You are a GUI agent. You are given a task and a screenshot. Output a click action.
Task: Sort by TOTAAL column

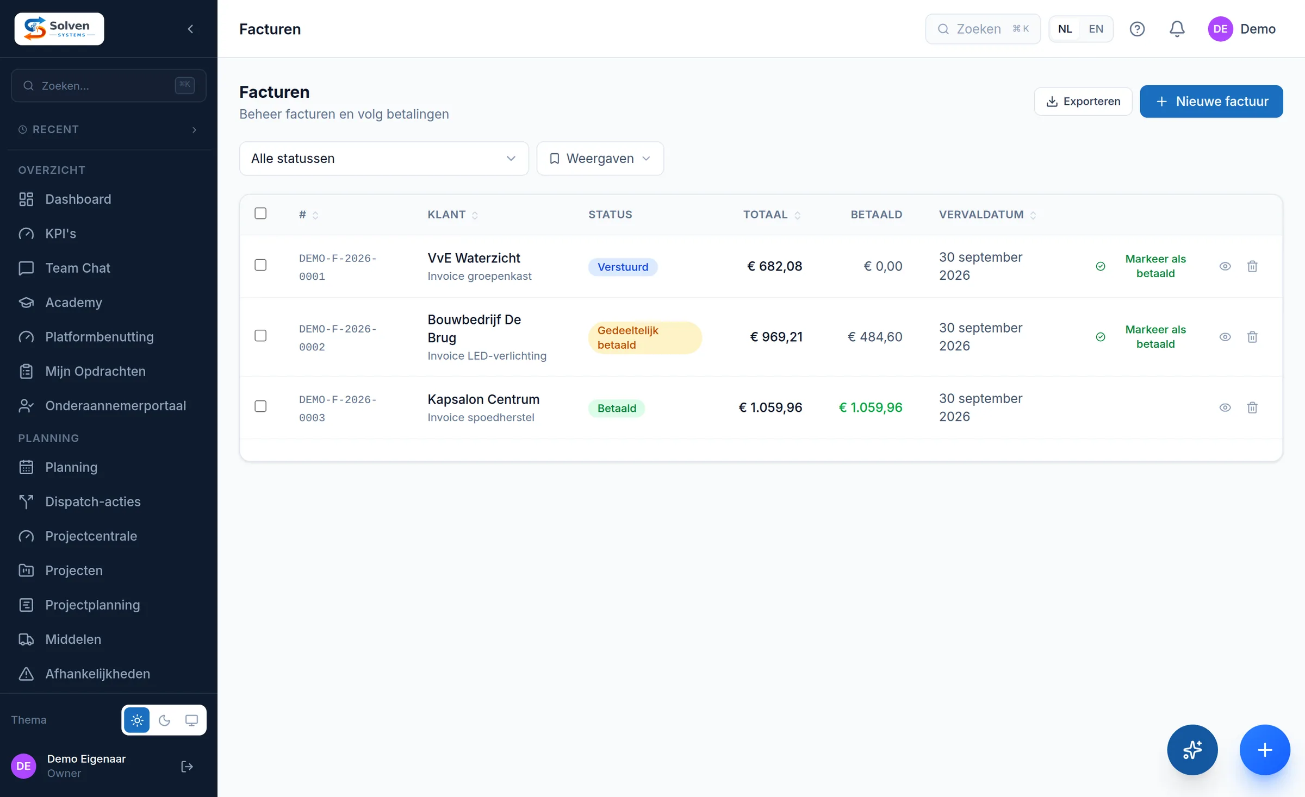772,215
